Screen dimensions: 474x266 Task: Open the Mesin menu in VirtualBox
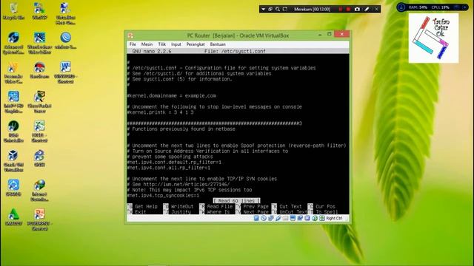click(x=147, y=44)
